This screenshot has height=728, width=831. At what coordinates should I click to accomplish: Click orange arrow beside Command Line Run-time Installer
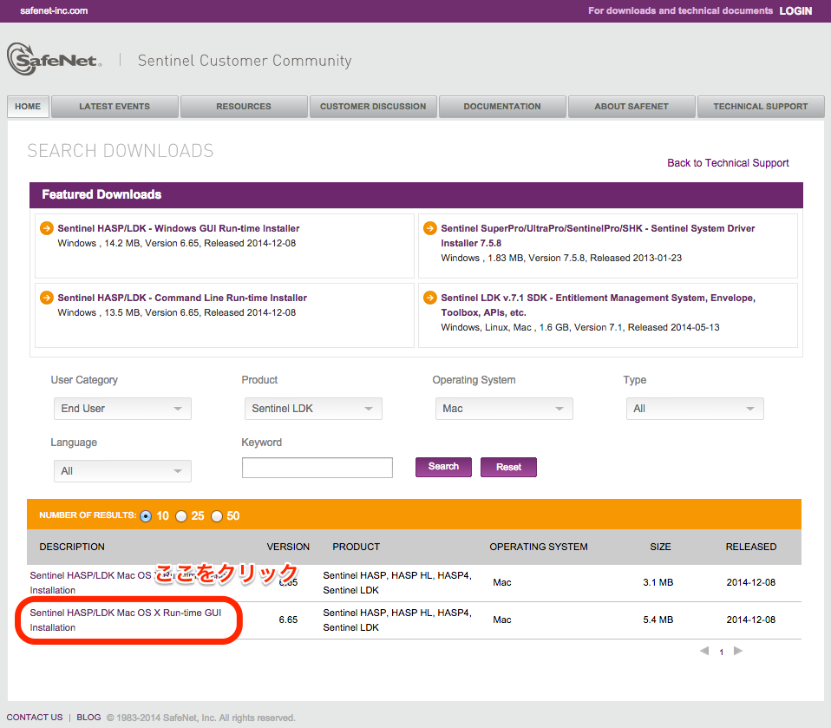click(47, 298)
